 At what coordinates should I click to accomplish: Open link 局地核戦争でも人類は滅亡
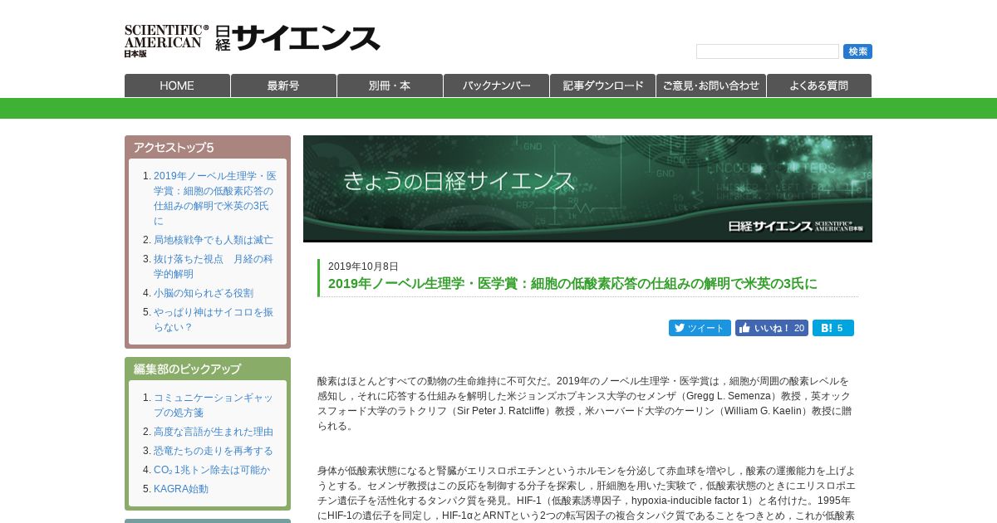[x=214, y=240]
